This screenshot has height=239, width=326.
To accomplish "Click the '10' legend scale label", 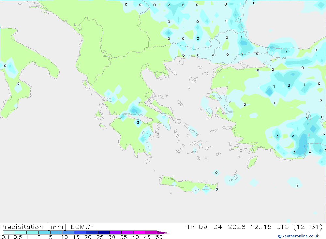I will [x=65, y=237].
